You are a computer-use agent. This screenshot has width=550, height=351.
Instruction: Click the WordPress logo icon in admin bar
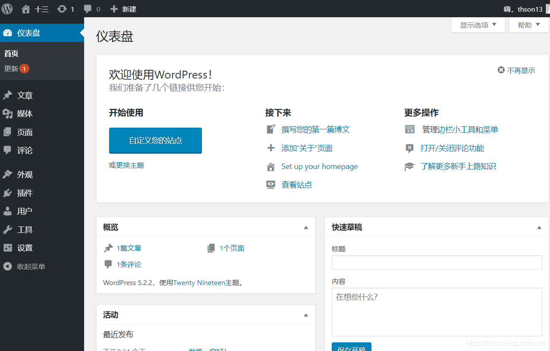tap(7, 9)
